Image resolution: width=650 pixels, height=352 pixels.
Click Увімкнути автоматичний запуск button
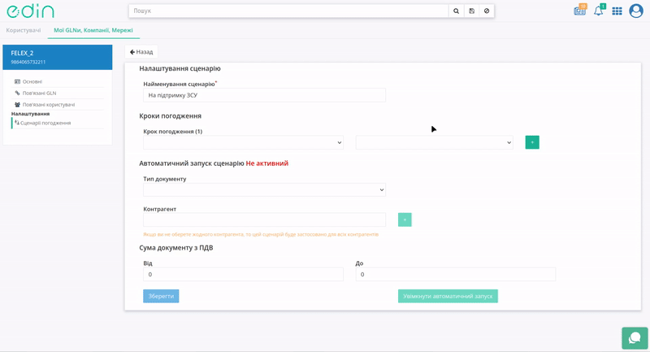click(448, 296)
